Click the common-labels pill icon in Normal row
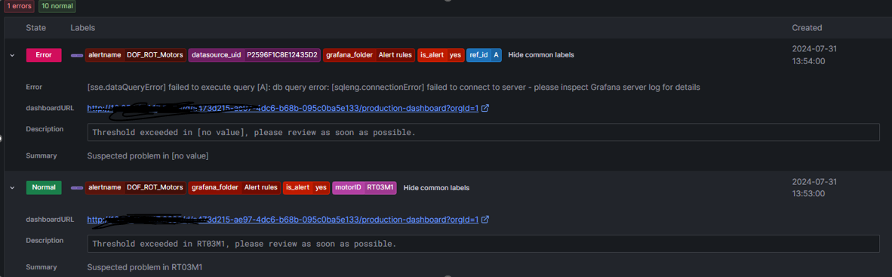The width and height of the screenshot is (892, 277). 77,187
